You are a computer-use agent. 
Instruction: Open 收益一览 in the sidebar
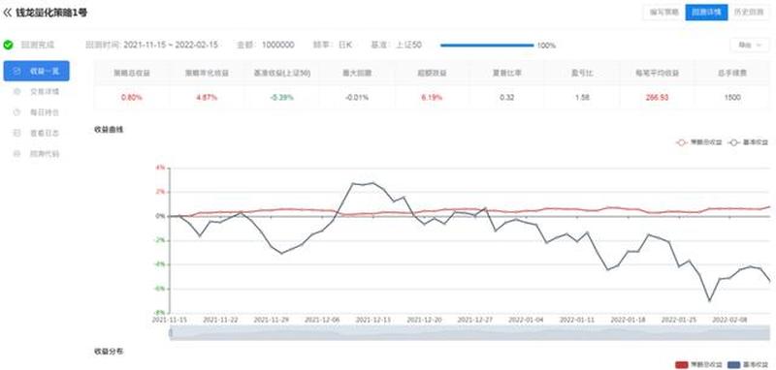(x=36, y=71)
